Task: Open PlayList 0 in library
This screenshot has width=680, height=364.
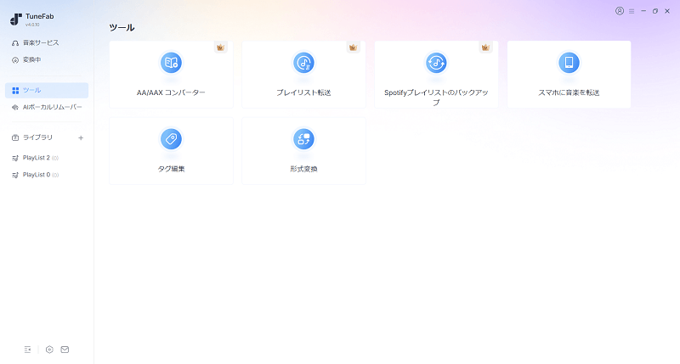Action: (x=47, y=175)
